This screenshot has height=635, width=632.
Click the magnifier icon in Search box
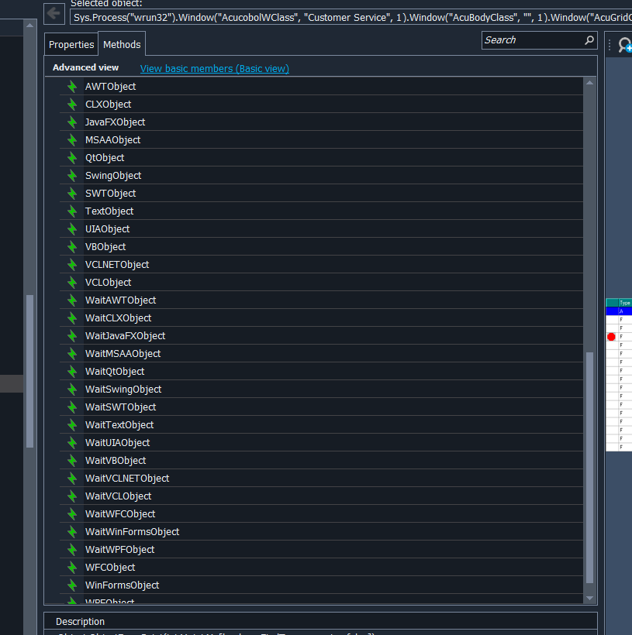coord(589,40)
